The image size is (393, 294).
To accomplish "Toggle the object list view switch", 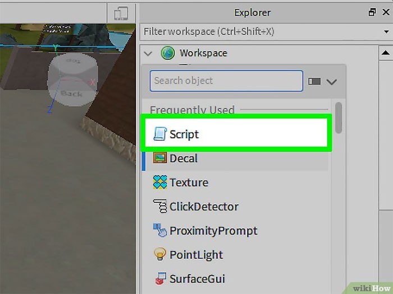I will [314, 81].
